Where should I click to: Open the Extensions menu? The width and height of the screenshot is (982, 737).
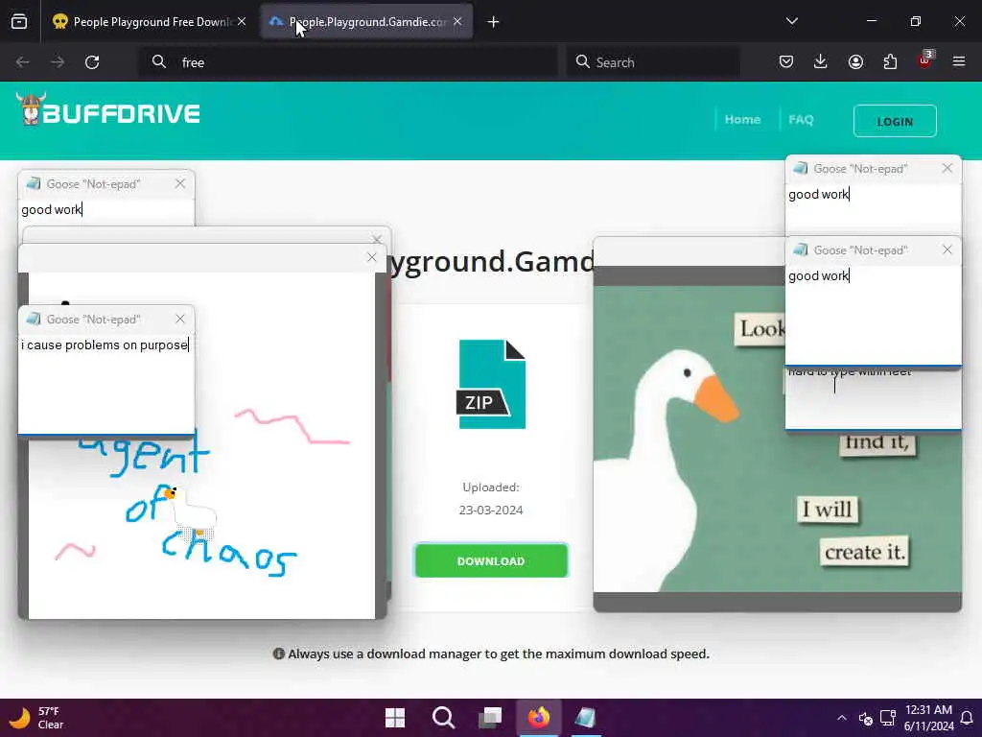[890, 61]
